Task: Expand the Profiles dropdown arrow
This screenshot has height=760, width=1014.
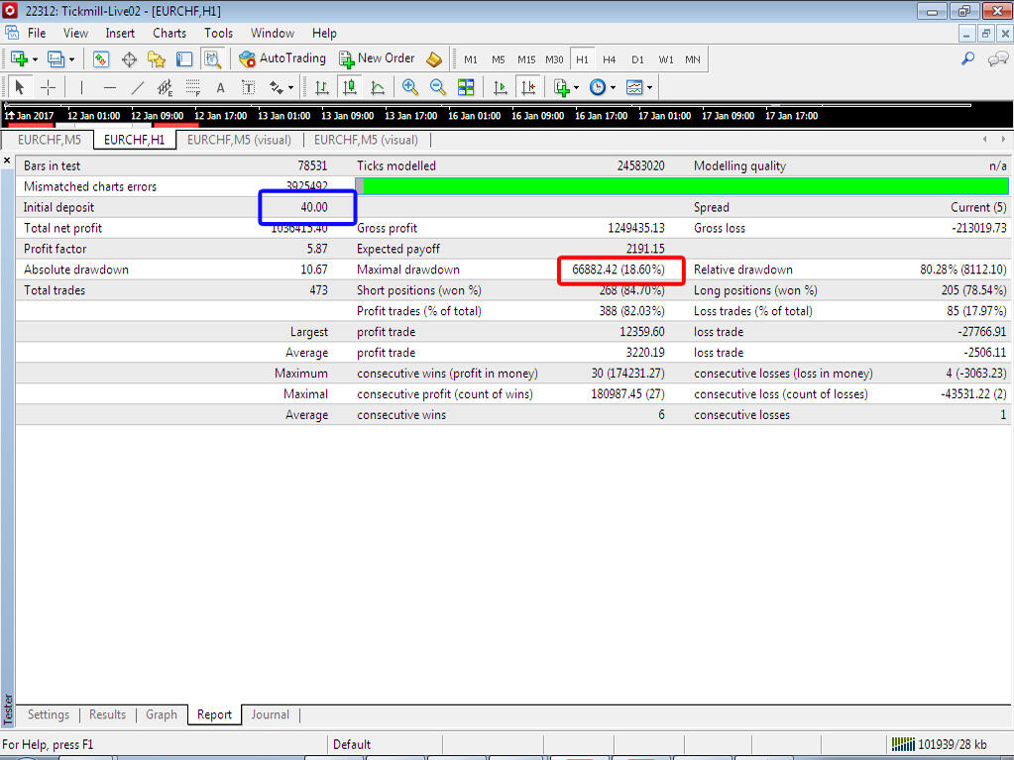Action: [x=71, y=59]
